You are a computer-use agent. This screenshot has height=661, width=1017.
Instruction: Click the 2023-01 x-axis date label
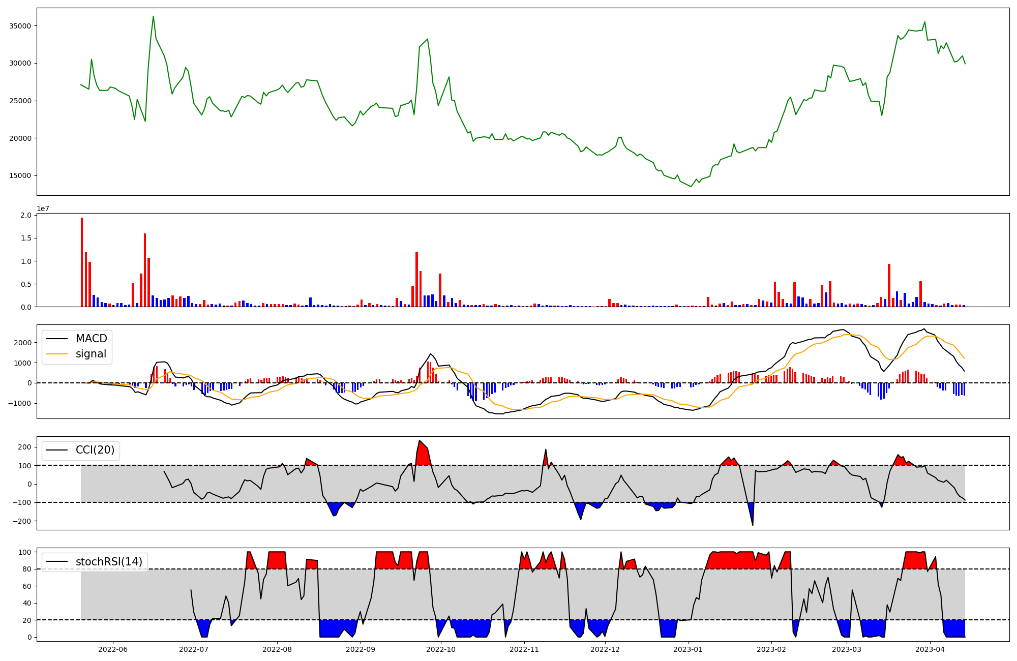click(687, 649)
